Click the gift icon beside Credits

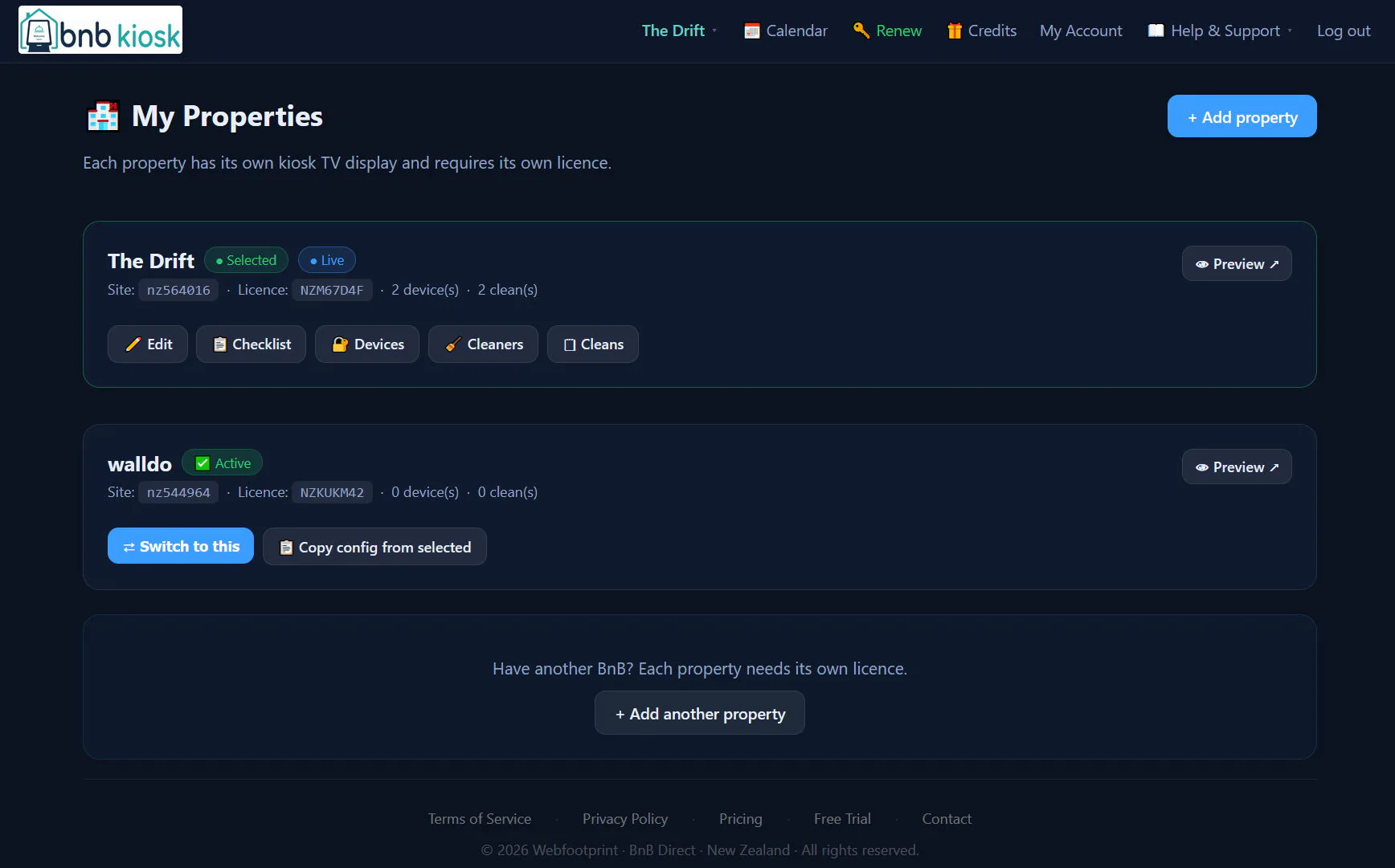(x=955, y=31)
